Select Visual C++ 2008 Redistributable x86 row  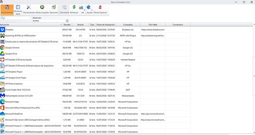[95, 132]
